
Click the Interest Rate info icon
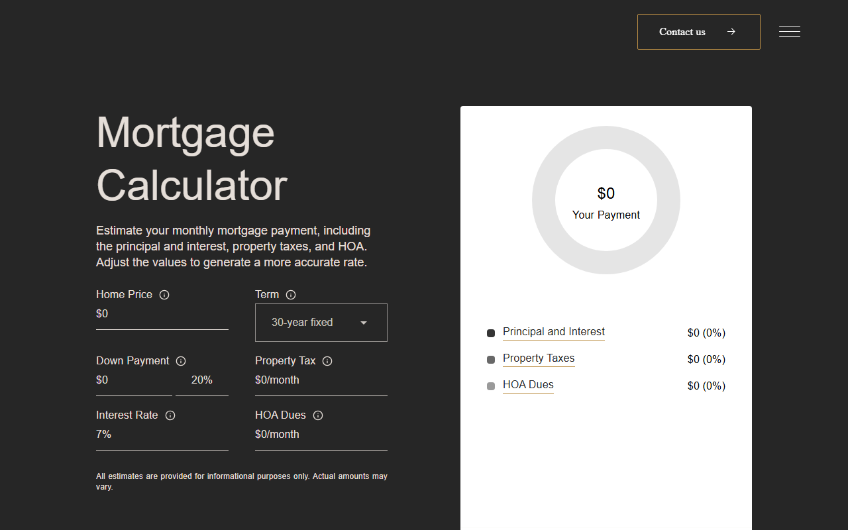170,415
